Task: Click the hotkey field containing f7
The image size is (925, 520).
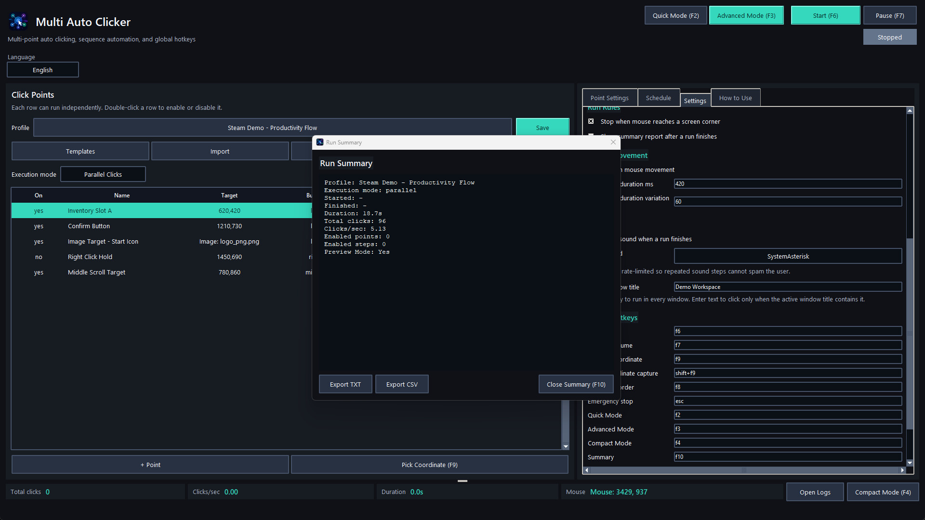Action: coord(788,345)
